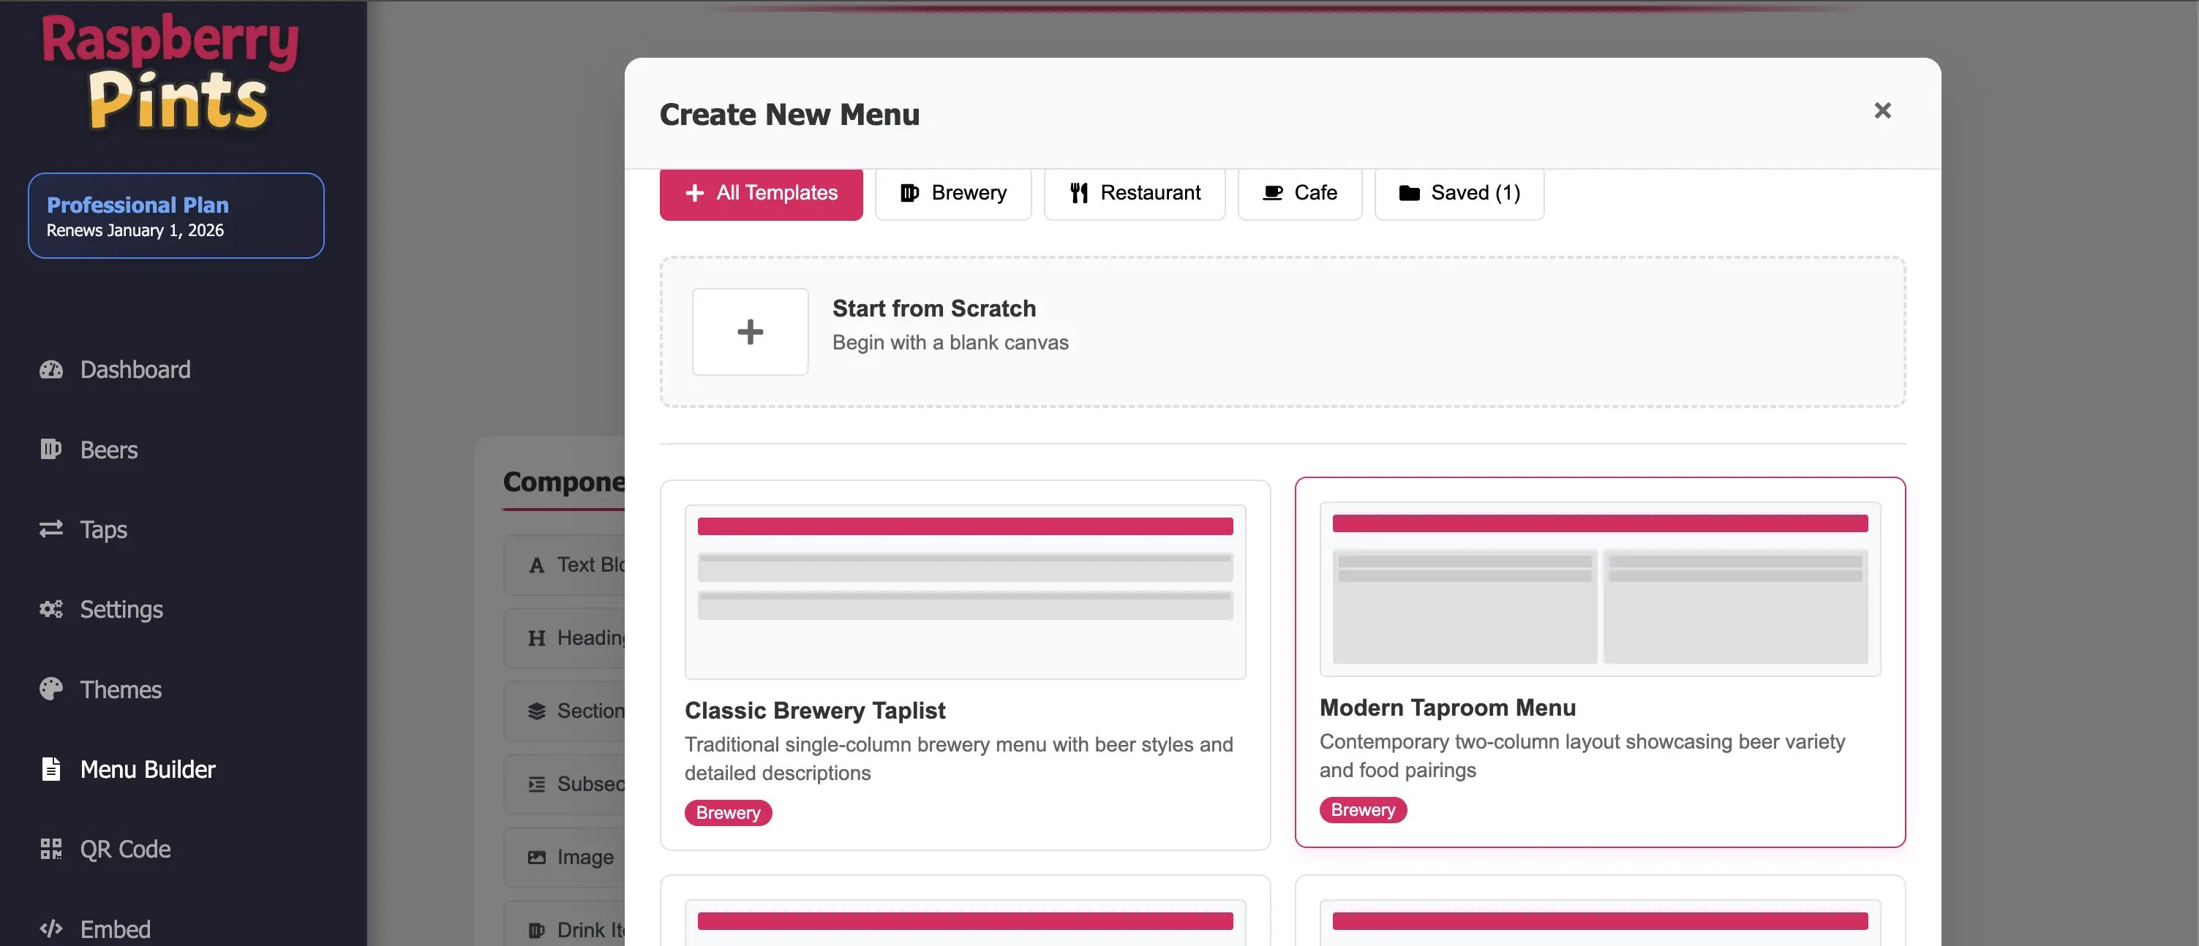
Task: Click 'Renews January 1, 2026' text
Action: [x=135, y=230]
